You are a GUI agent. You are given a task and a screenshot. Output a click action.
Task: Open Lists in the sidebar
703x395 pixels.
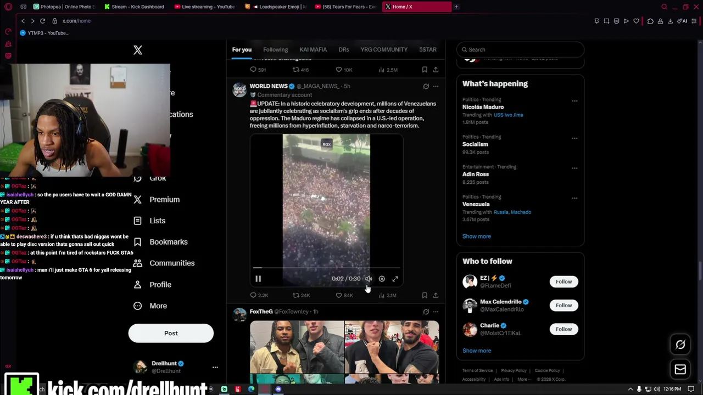149,221
